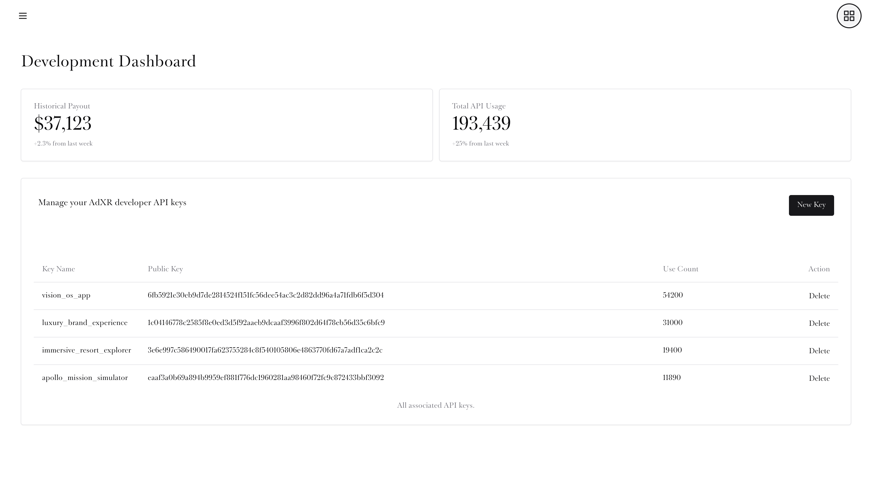Delete the immersive_resort_explorer key

click(x=819, y=351)
